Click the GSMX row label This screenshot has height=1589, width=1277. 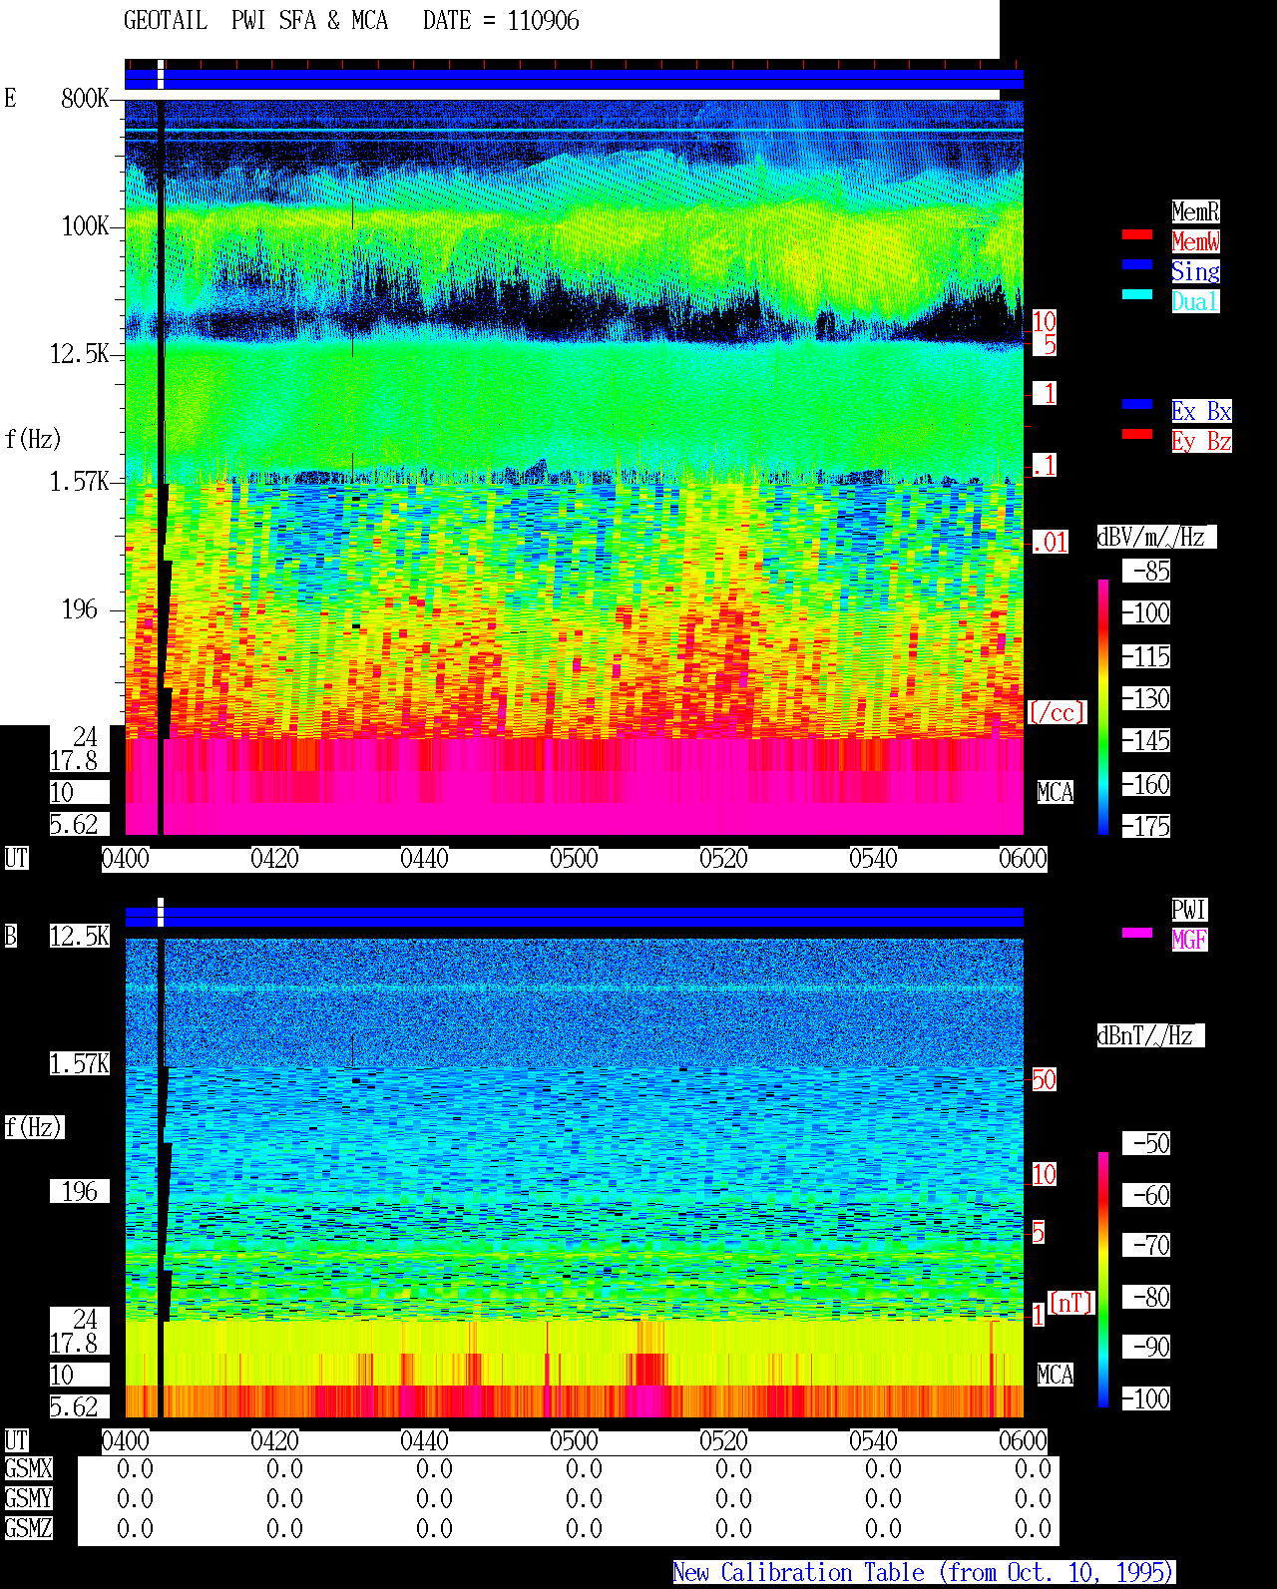(28, 1469)
